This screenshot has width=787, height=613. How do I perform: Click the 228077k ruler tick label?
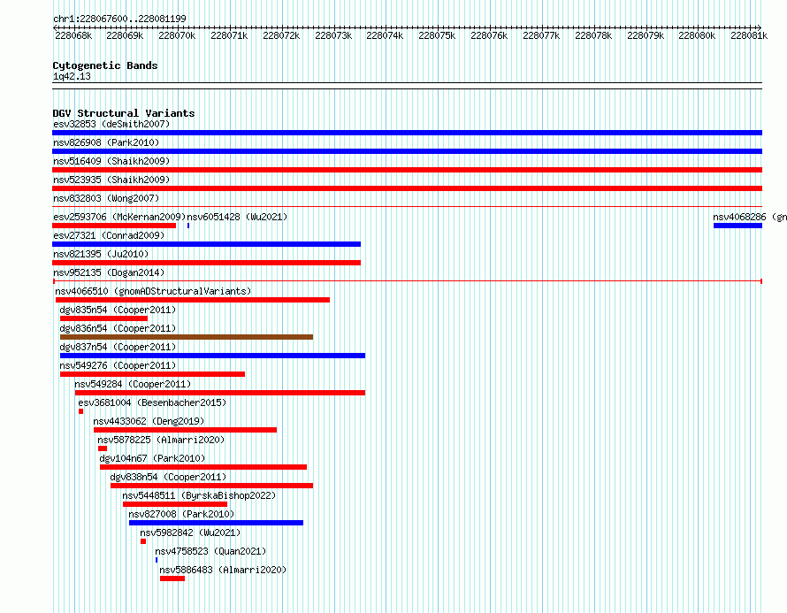pyautogui.click(x=541, y=35)
